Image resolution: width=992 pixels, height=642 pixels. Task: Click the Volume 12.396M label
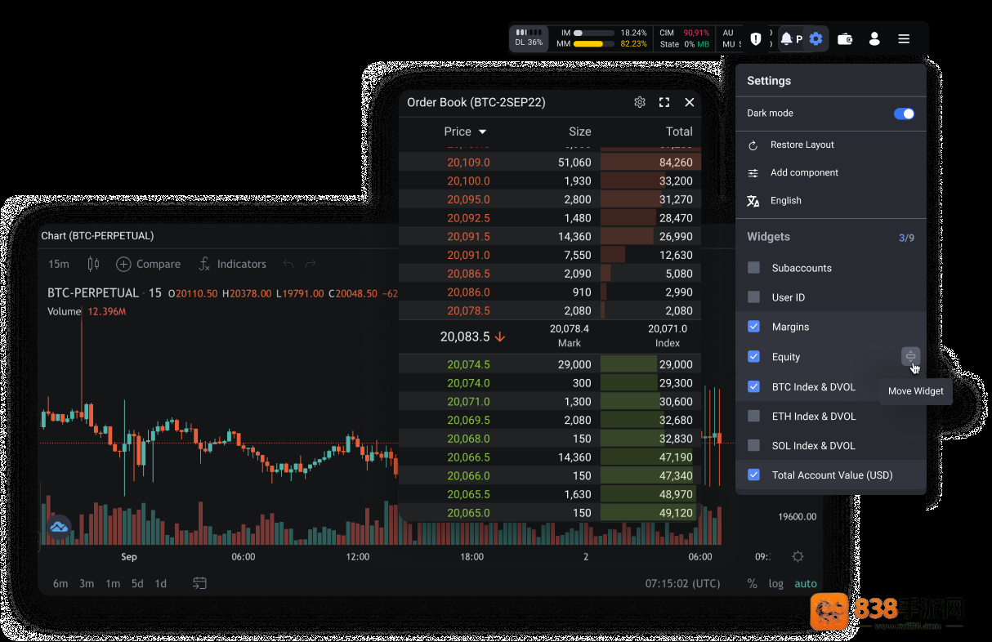click(86, 311)
